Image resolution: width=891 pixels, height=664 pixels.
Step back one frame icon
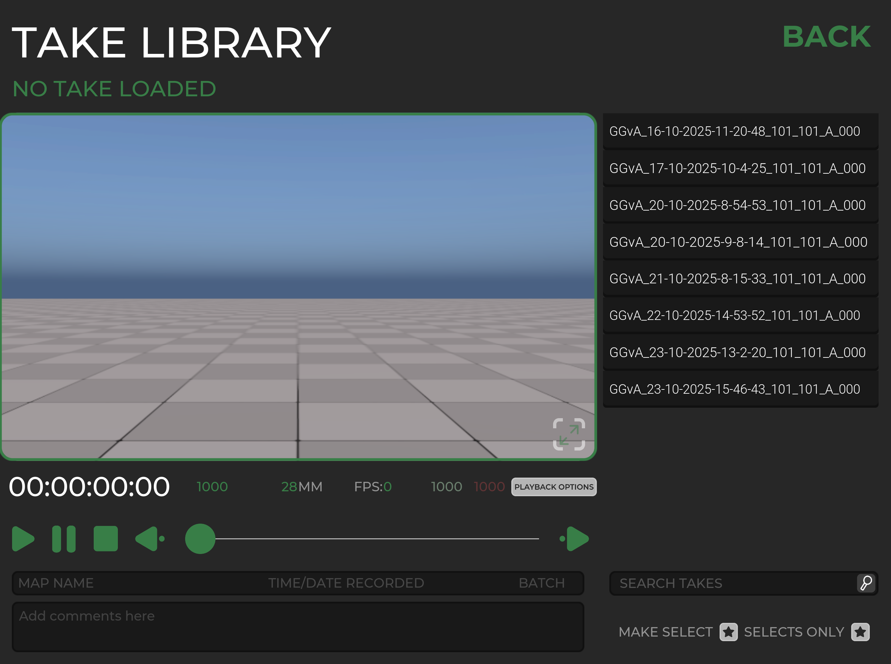coord(150,539)
